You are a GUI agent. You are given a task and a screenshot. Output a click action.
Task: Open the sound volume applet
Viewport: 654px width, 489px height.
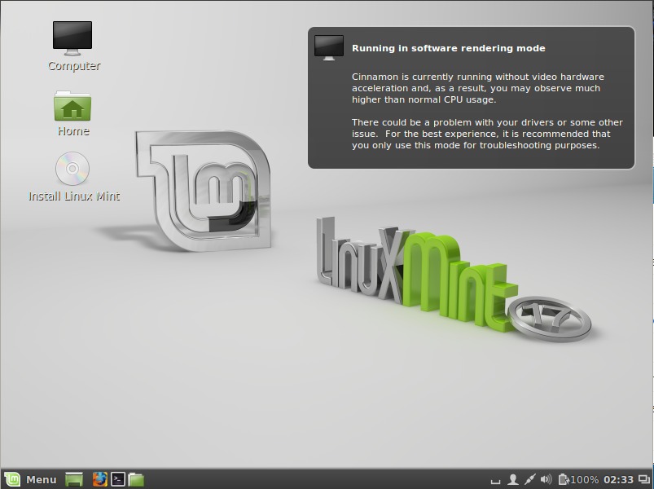click(x=546, y=480)
